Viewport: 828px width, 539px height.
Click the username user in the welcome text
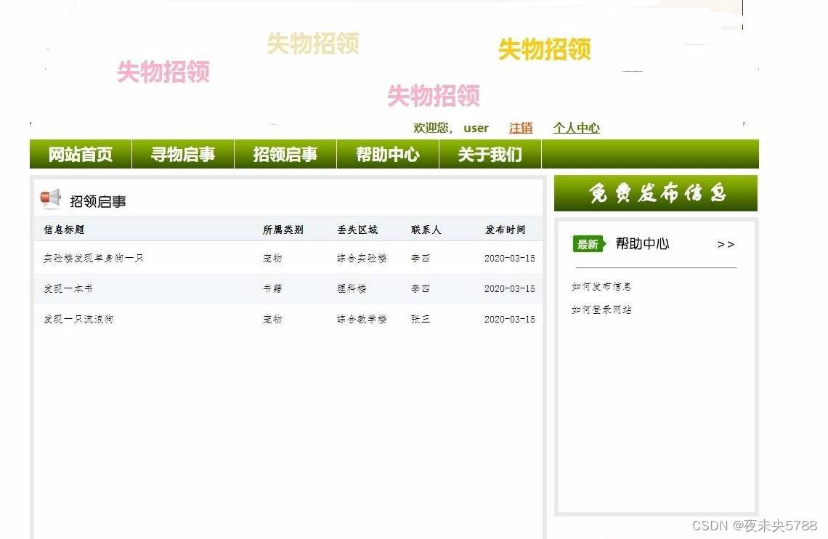click(x=476, y=129)
